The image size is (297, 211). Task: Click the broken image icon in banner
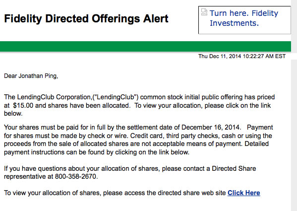point(204,12)
